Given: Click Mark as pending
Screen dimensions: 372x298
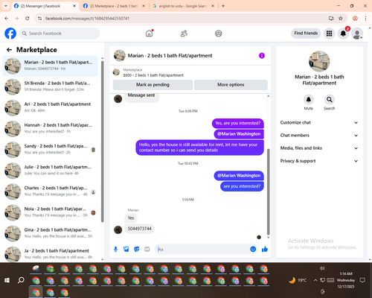Looking at the screenshot, I should 153,85.
